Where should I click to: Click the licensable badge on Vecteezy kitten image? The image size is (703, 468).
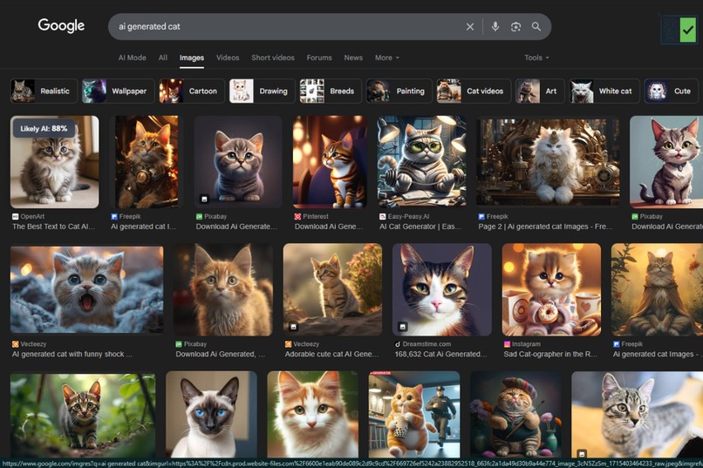tap(293, 327)
